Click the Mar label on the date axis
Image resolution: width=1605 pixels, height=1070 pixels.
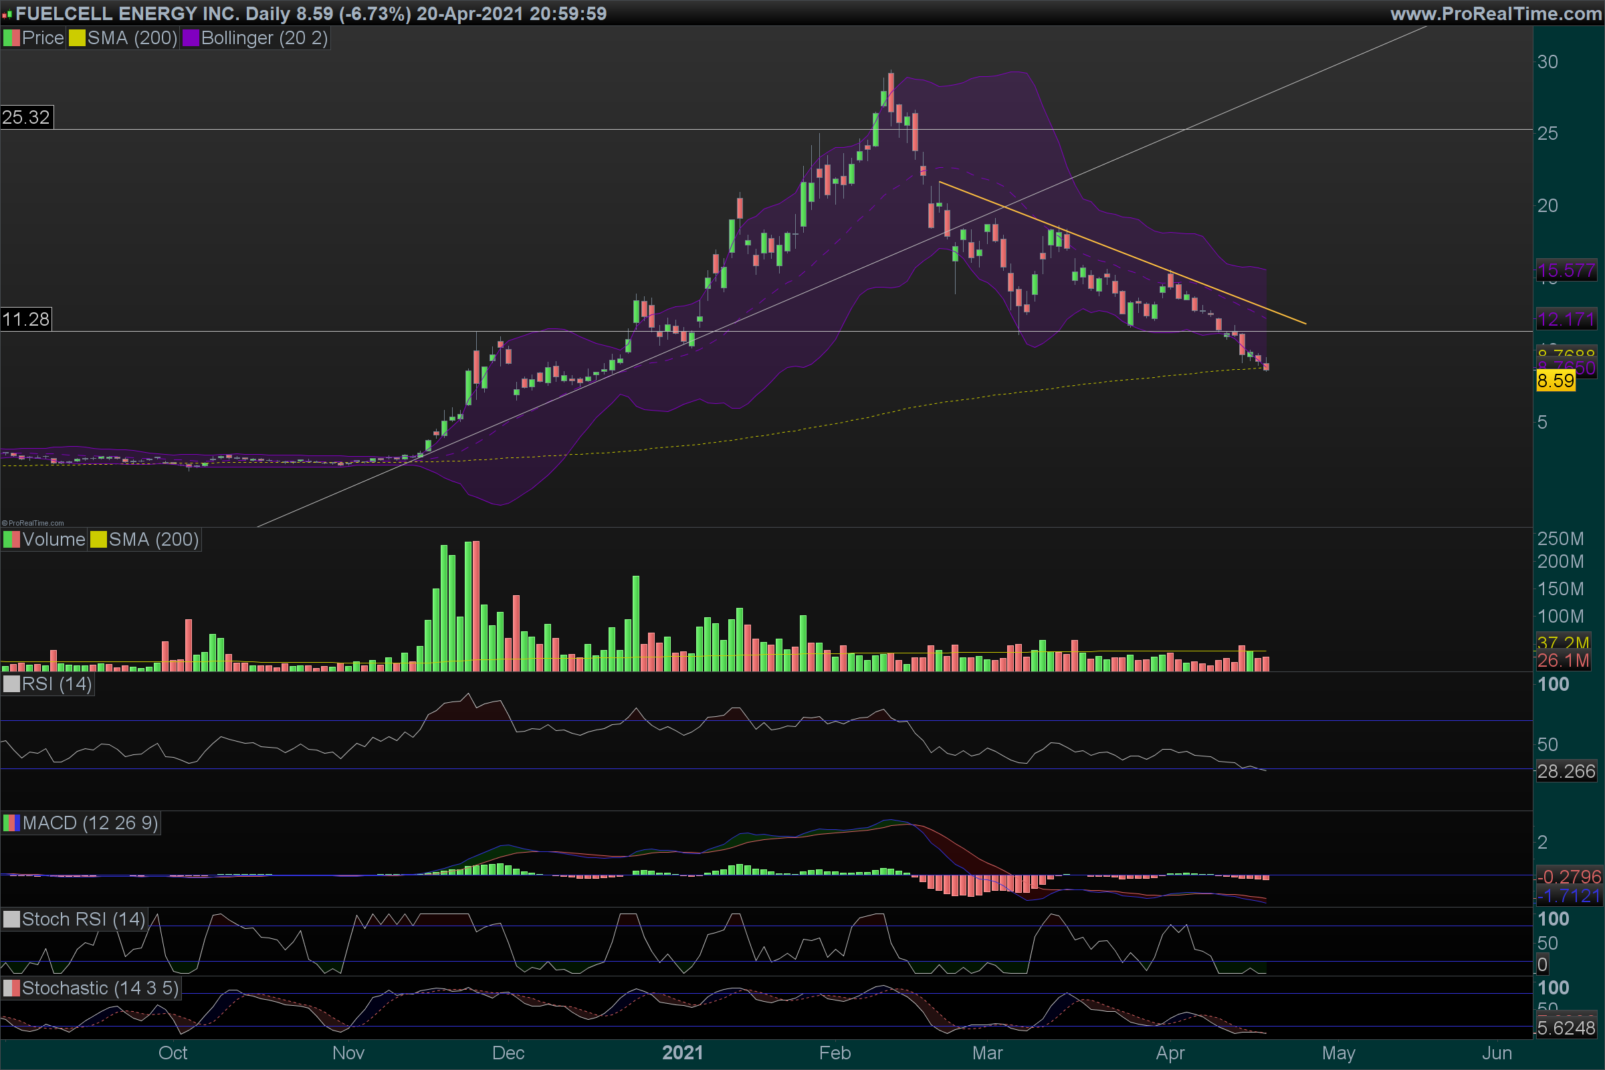pyautogui.click(x=987, y=1053)
